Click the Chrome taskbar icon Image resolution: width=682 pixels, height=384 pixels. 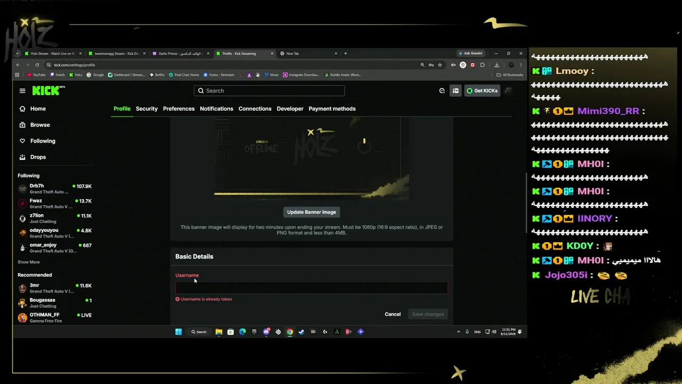(289, 332)
